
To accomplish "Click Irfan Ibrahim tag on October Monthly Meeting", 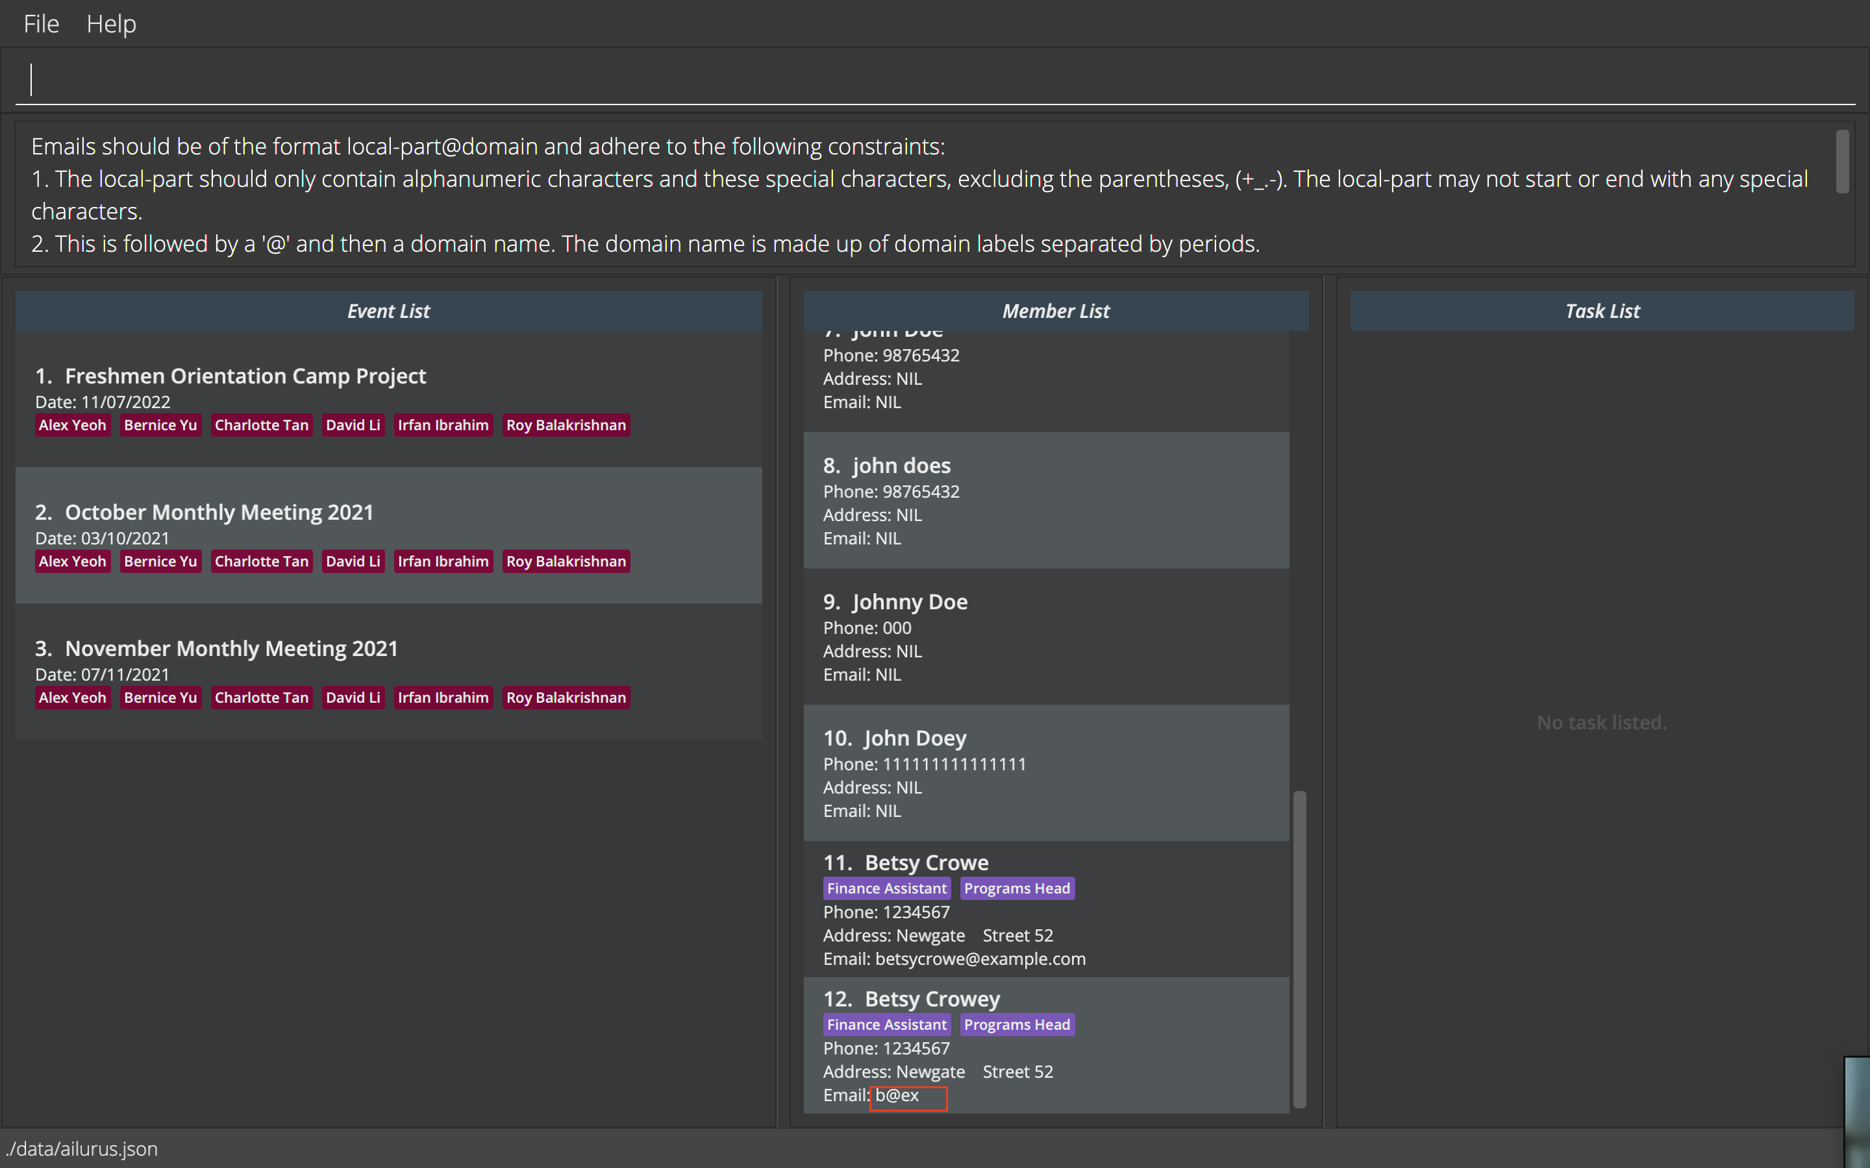I will click(x=442, y=561).
